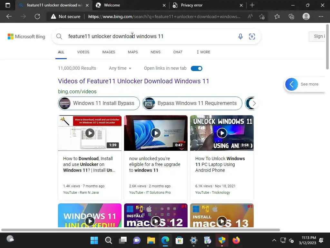Switch to the MAPS tab
The image size is (330, 248).
click(x=133, y=52)
